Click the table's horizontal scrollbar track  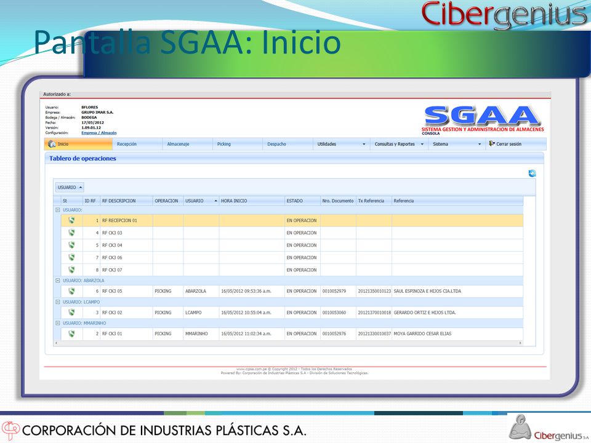[x=288, y=343]
